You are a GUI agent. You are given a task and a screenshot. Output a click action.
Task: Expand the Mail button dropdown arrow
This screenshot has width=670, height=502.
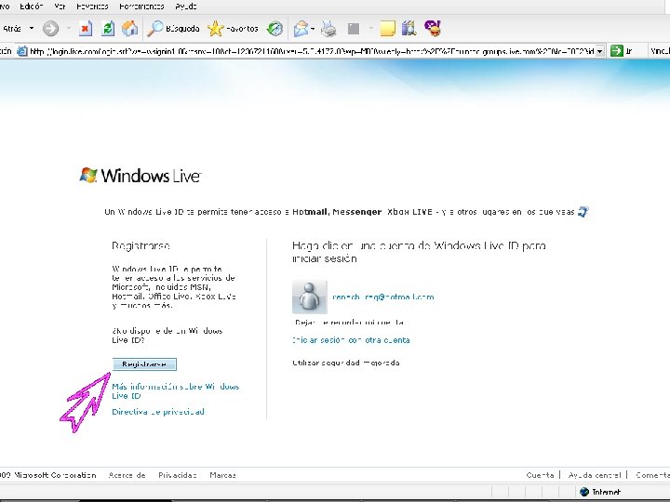tap(313, 29)
